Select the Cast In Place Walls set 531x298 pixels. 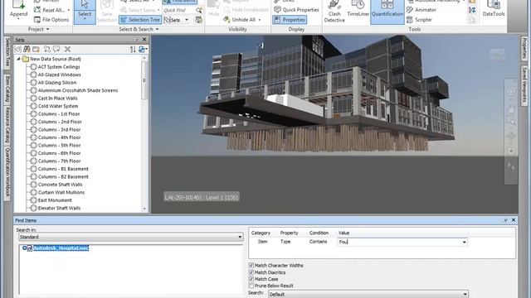click(57, 99)
